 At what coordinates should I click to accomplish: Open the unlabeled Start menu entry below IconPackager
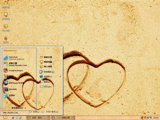click(x=6, y=76)
